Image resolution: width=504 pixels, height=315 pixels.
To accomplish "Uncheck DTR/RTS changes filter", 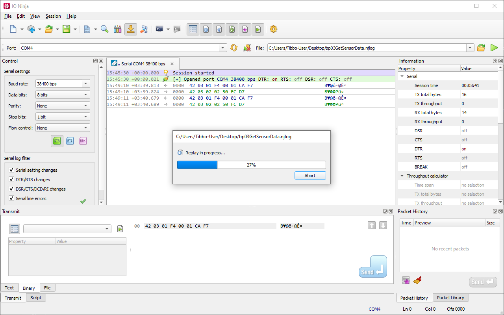I will [x=11, y=180].
